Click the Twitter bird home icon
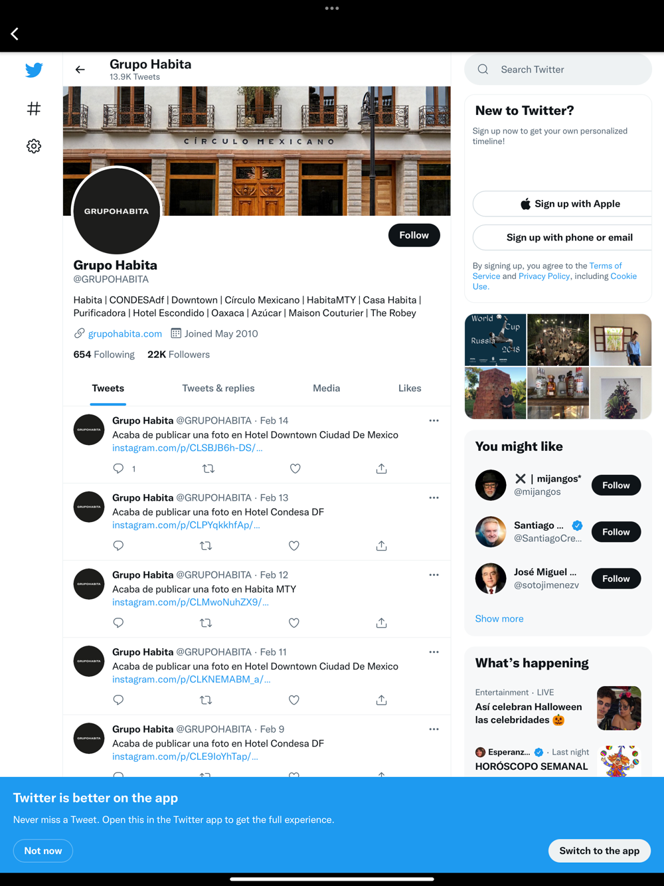Viewport: 664px width, 886px height. (34, 70)
